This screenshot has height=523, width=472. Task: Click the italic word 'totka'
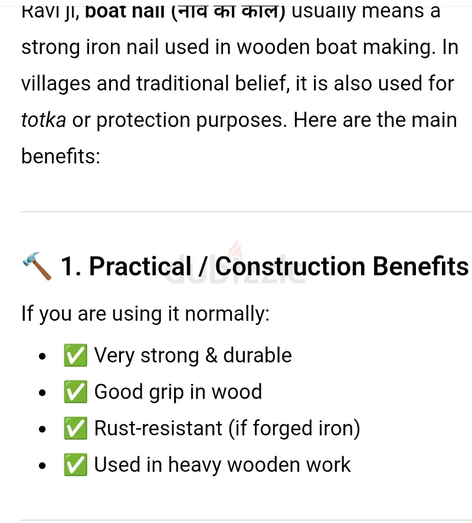point(43,120)
